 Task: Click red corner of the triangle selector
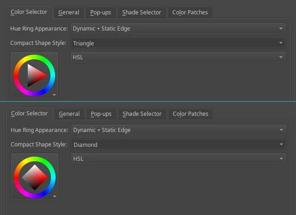coord(45,76)
